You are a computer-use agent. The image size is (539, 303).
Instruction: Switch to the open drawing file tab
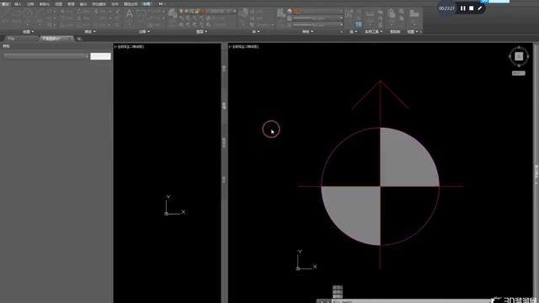tap(56, 39)
